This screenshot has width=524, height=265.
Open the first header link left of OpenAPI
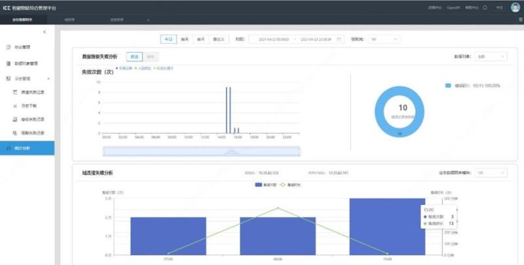pos(435,7)
